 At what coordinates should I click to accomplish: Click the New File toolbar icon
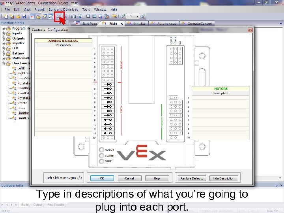tap(6, 17)
